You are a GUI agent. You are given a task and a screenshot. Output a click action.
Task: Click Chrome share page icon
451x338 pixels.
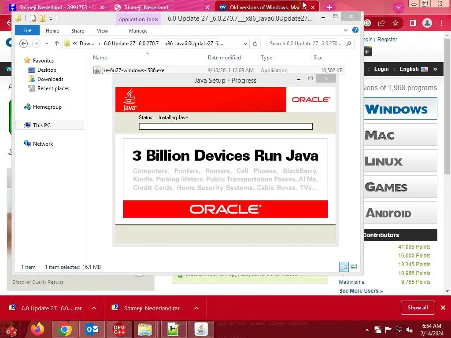tap(381, 23)
